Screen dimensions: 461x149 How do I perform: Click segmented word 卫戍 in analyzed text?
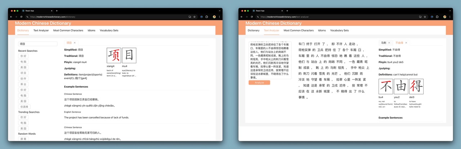point(334,85)
